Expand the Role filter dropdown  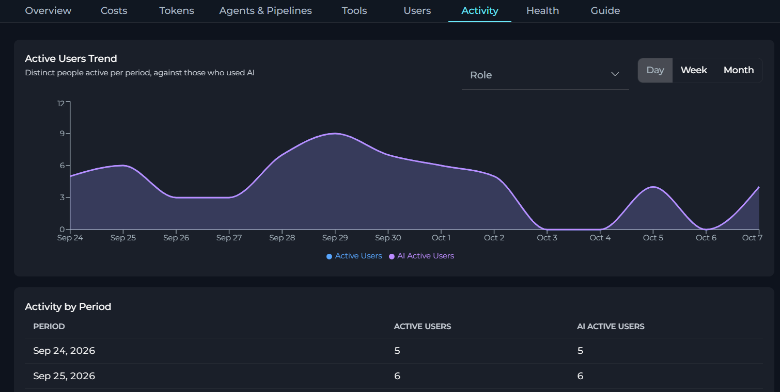click(x=545, y=75)
